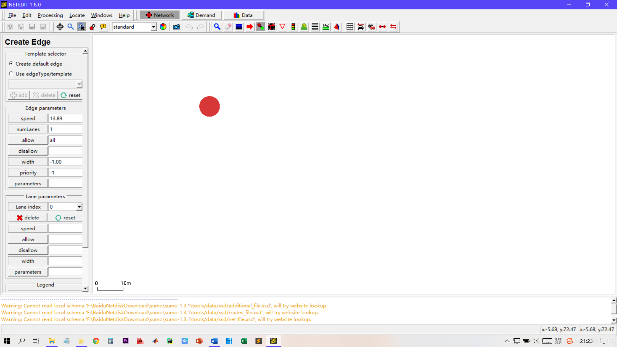The height and width of the screenshot is (347, 617).
Task: Select the inspect mode magnifier icon
Action: [217, 27]
